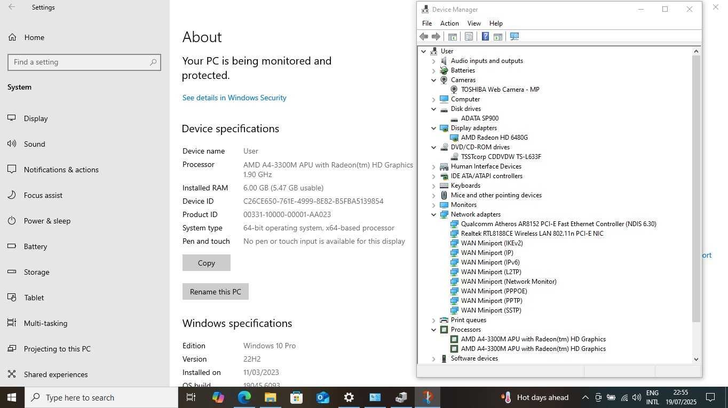
Task: Click the Forward arrow in Device Manager toolbar
Action: pos(436,36)
